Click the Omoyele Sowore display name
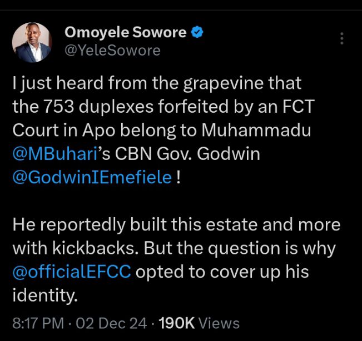This screenshot has height=341, width=362. click(126, 33)
